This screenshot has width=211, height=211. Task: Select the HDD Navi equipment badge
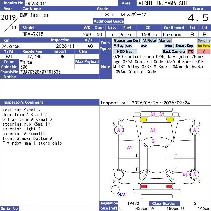tap(125, 51)
